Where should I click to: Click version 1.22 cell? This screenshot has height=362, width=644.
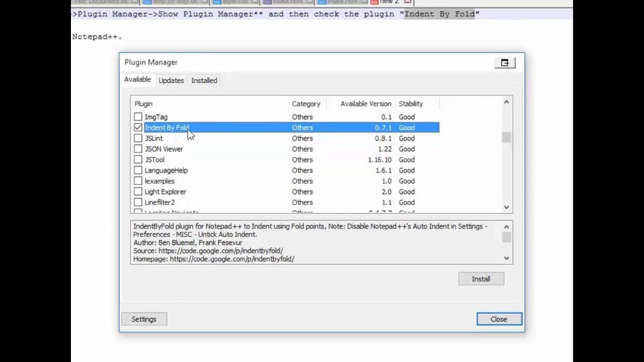385,149
